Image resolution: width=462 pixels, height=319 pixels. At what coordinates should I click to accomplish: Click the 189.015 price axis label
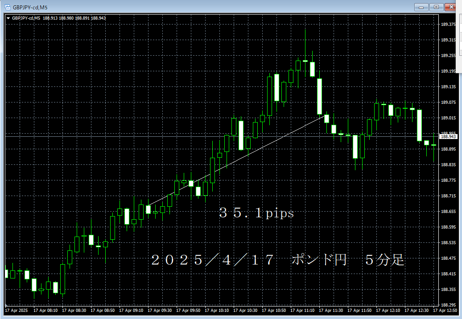click(x=448, y=118)
